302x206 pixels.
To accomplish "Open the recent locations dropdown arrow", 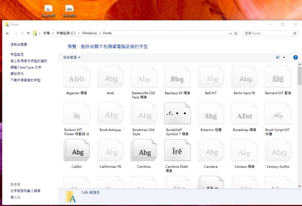I will 22,34.
